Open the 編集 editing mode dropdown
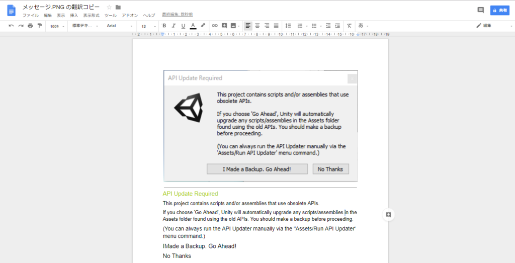515x263 pixels. coord(494,26)
